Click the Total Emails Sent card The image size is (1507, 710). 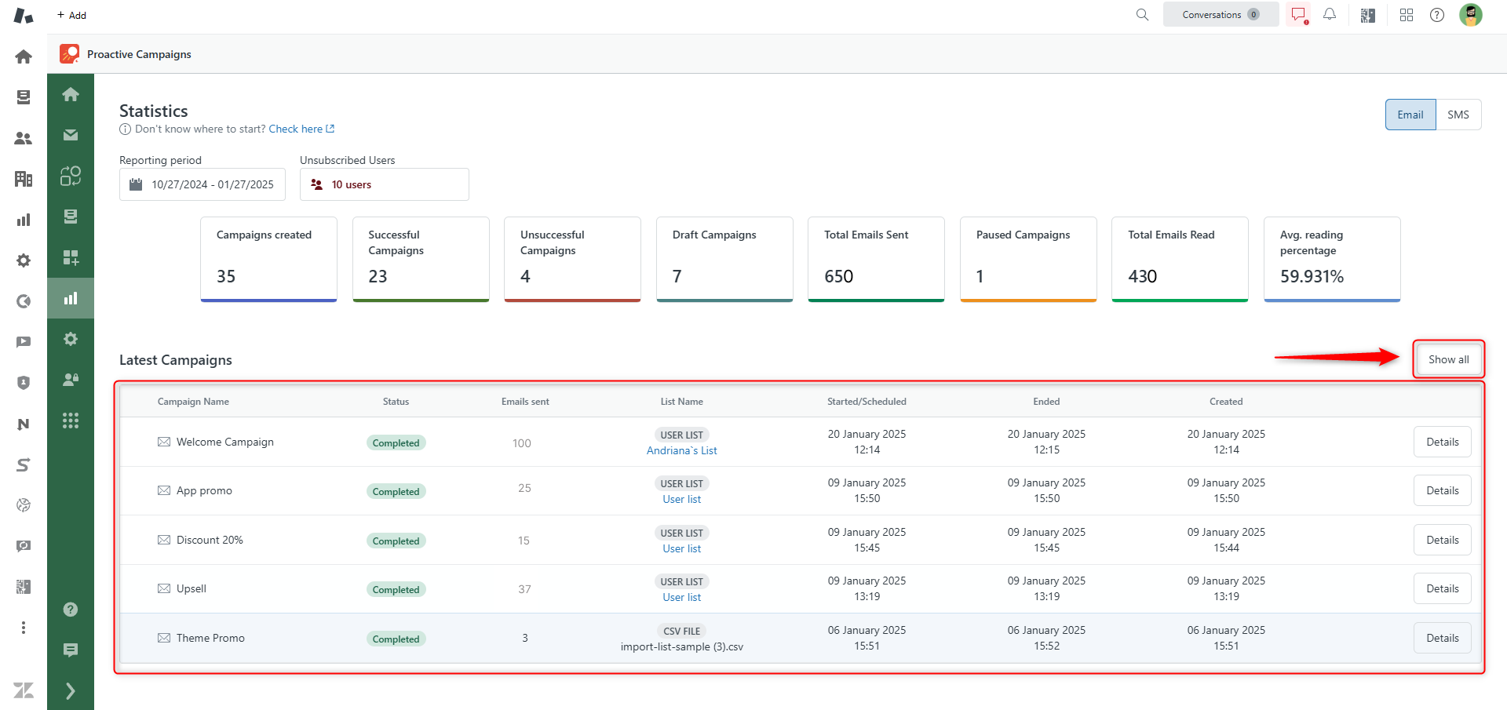(876, 259)
